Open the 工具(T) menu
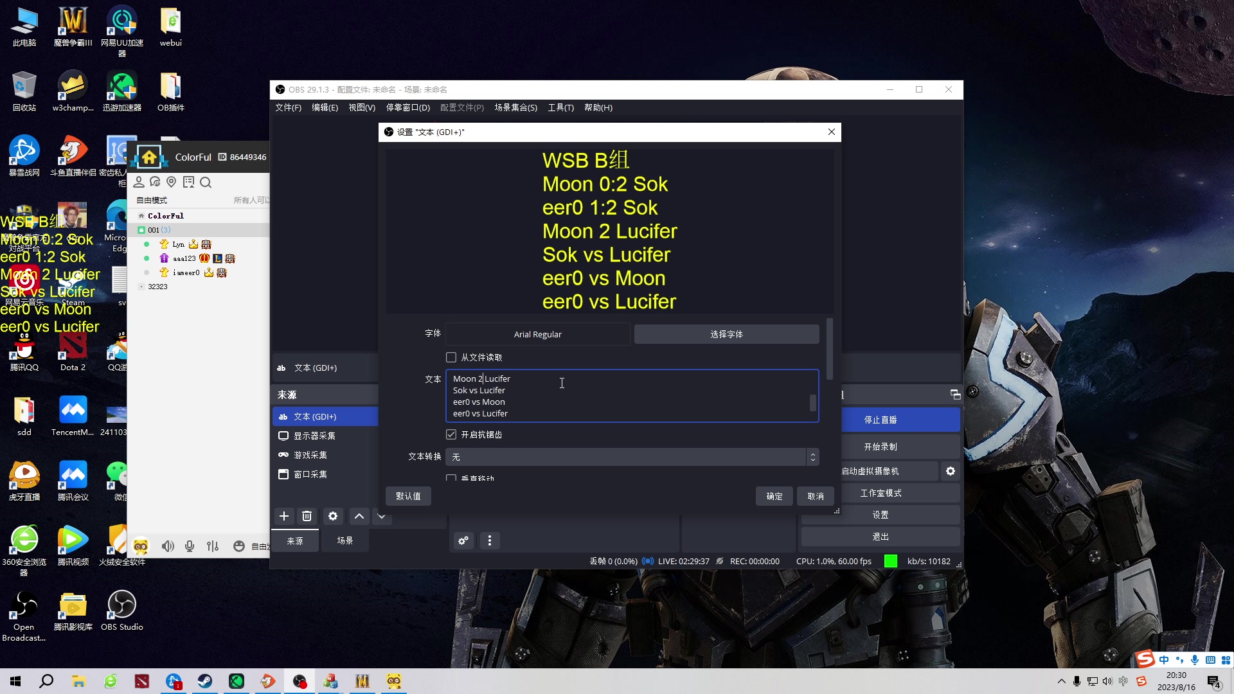This screenshot has height=694, width=1234. (x=560, y=107)
